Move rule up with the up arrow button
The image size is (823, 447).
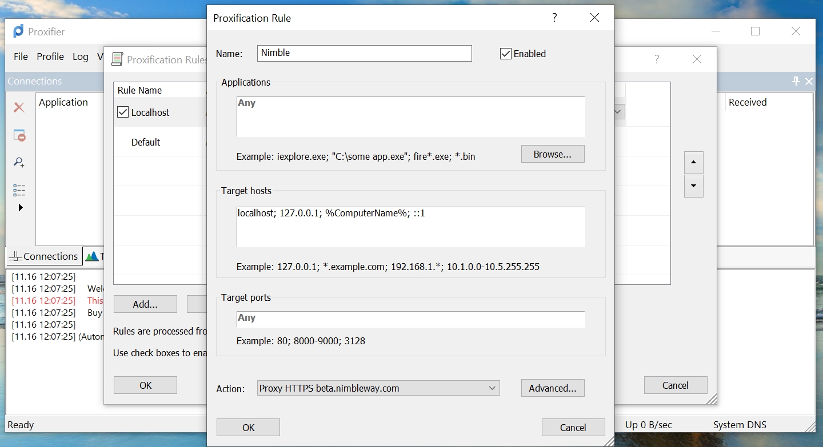(x=693, y=163)
